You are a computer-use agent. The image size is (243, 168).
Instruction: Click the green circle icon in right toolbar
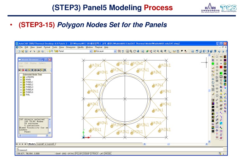(x=213, y=63)
